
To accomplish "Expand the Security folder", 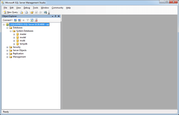I will (7, 47).
